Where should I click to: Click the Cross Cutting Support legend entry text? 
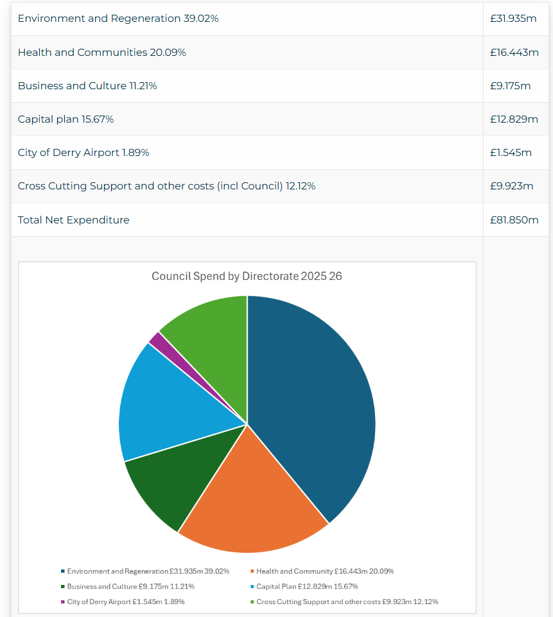click(x=347, y=602)
